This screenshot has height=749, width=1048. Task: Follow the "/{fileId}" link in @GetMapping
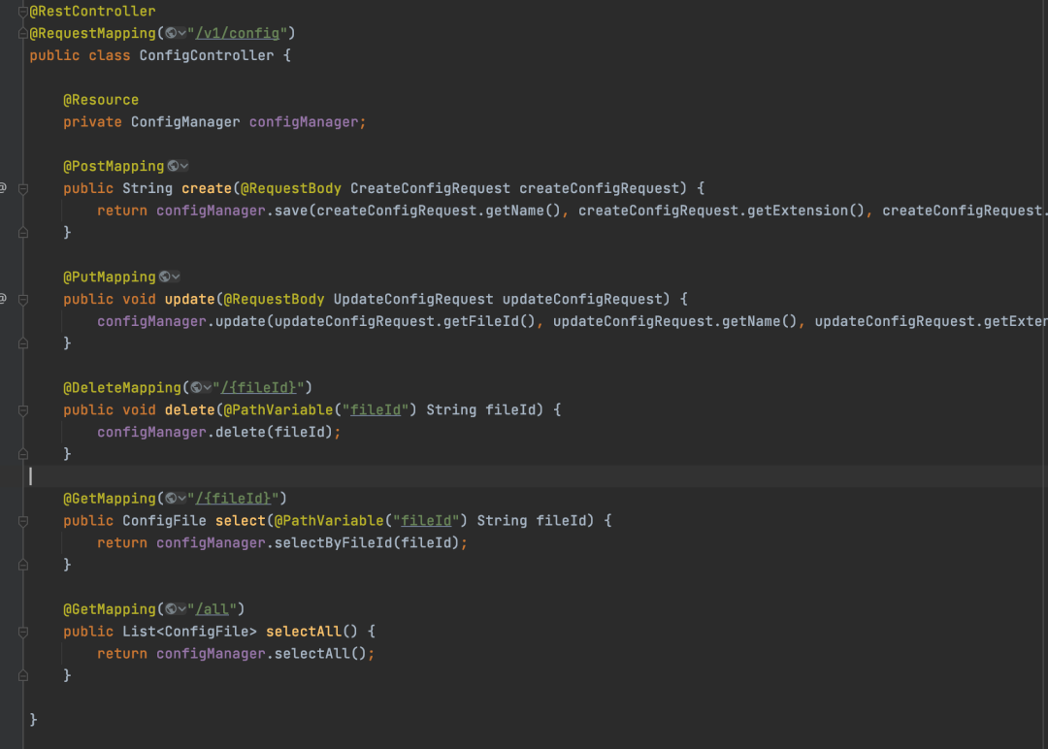(233, 499)
